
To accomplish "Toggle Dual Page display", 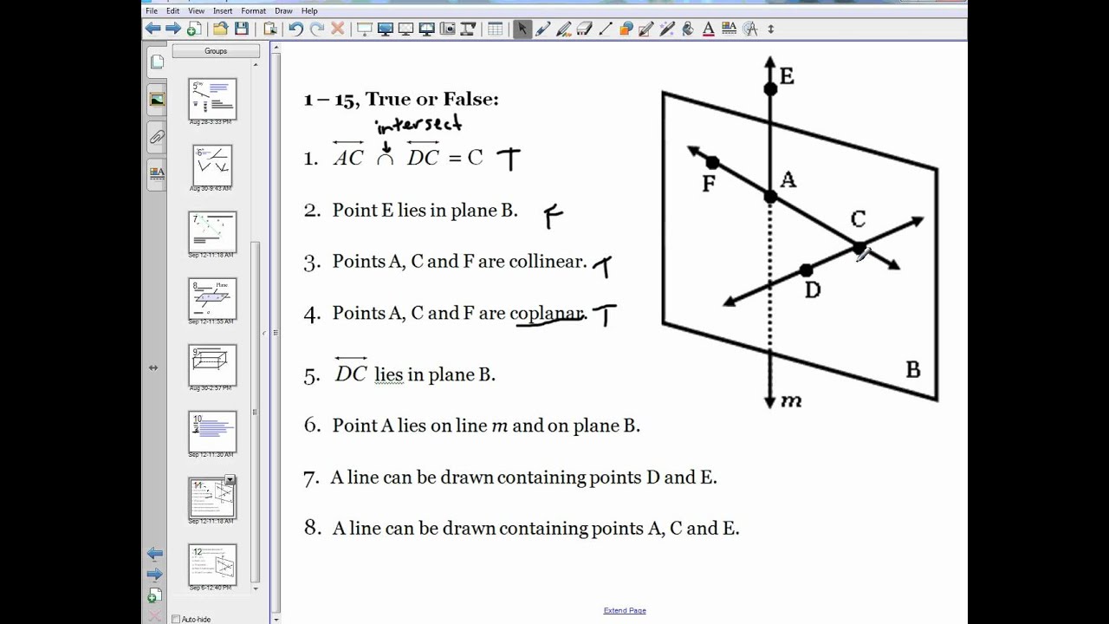I will (x=426, y=29).
